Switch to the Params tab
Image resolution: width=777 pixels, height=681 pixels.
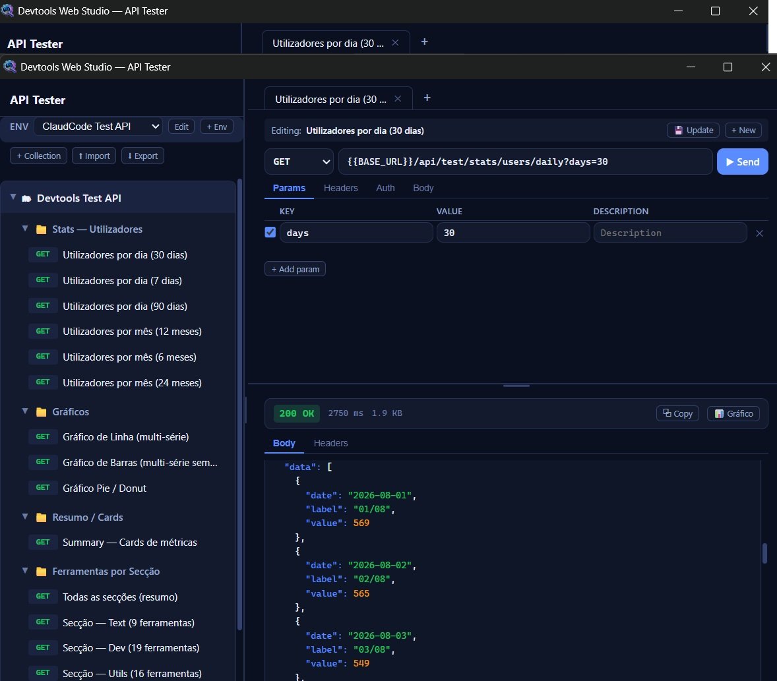tap(289, 188)
